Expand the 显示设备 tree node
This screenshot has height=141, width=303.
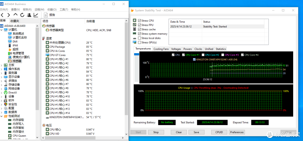[x=2, y=77]
